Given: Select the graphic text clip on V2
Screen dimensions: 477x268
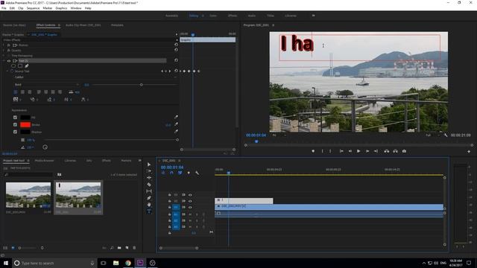Looking at the screenshot, I should 244,200.
